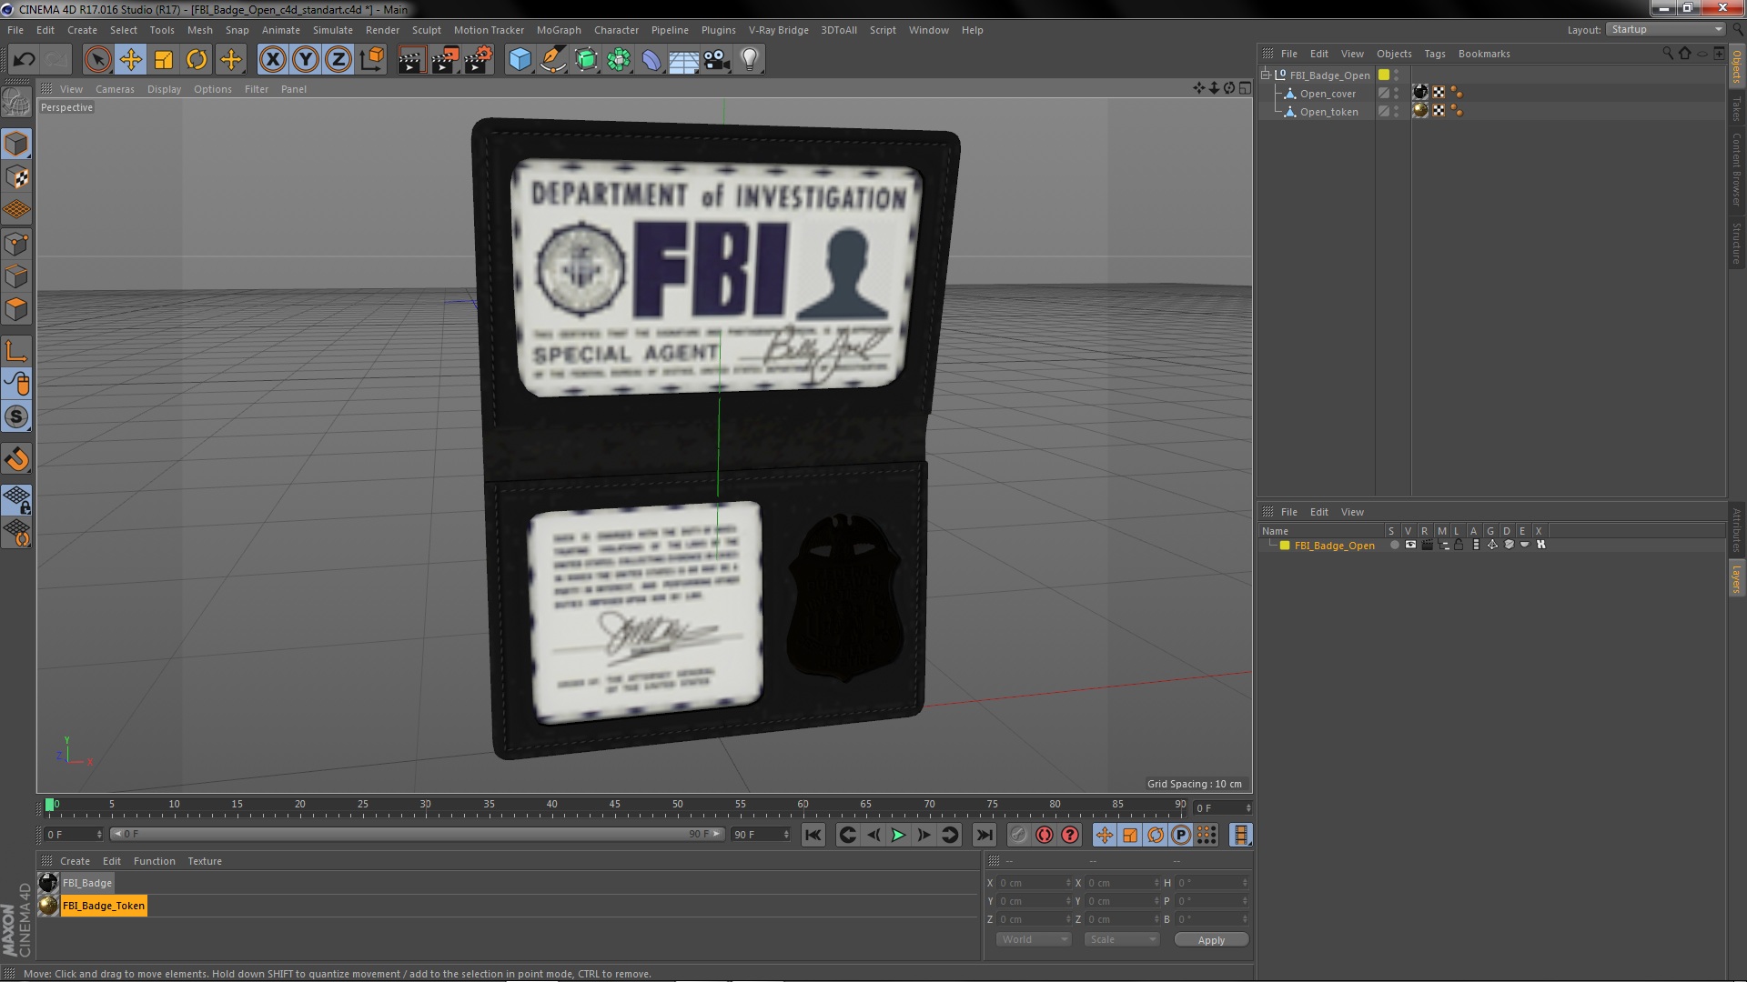Click the X position input field
The width and height of the screenshot is (1747, 982).
click(x=1035, y=883)
